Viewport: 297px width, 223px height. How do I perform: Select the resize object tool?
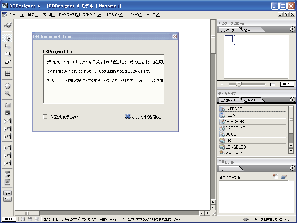7,54
